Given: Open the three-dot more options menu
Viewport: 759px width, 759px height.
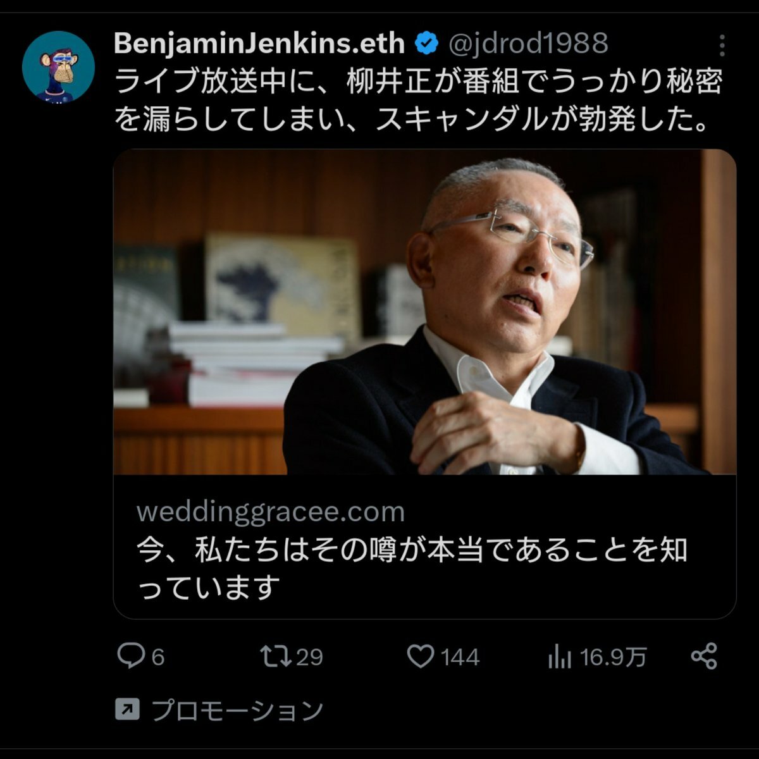Looking at the screenshot, I should tap(722, 46).
